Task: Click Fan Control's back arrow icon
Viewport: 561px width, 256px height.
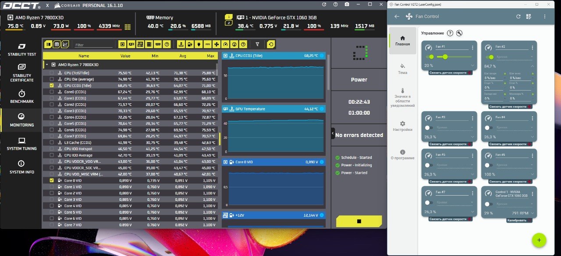Action: coord(397,17)
